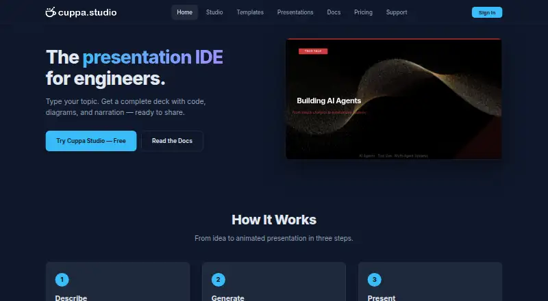Click the step 1 numbered circle badge
Screen dimensions: 548x301
pos(62,279)
